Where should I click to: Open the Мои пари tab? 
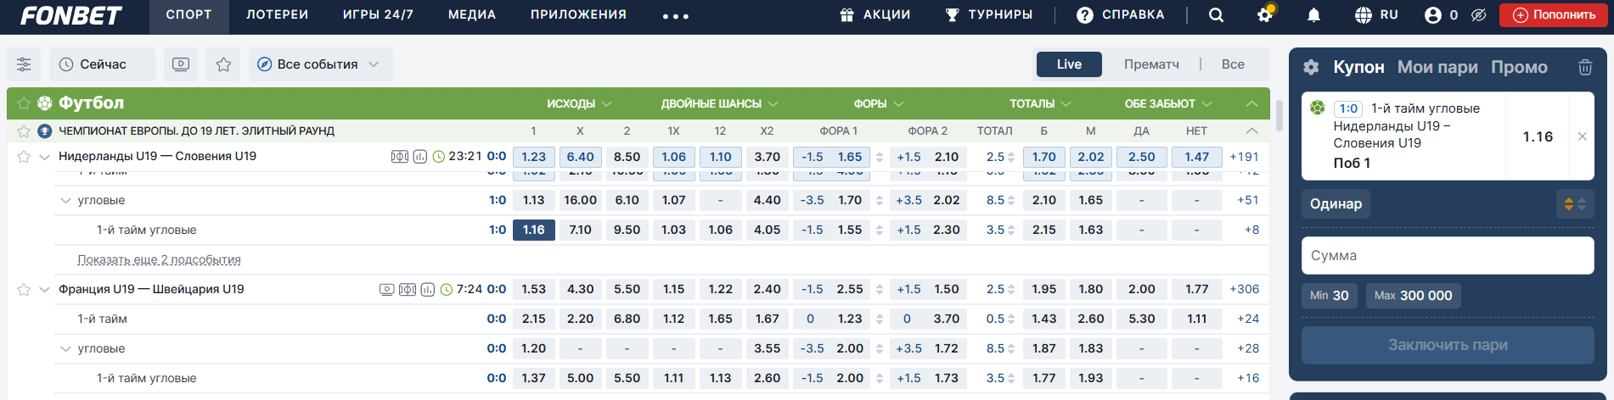[1437, 67]
